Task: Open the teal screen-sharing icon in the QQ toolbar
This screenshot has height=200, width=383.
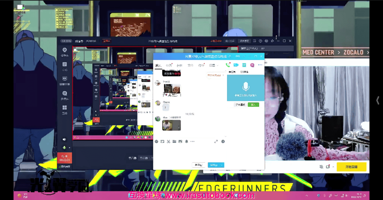Action: (244, 65)
